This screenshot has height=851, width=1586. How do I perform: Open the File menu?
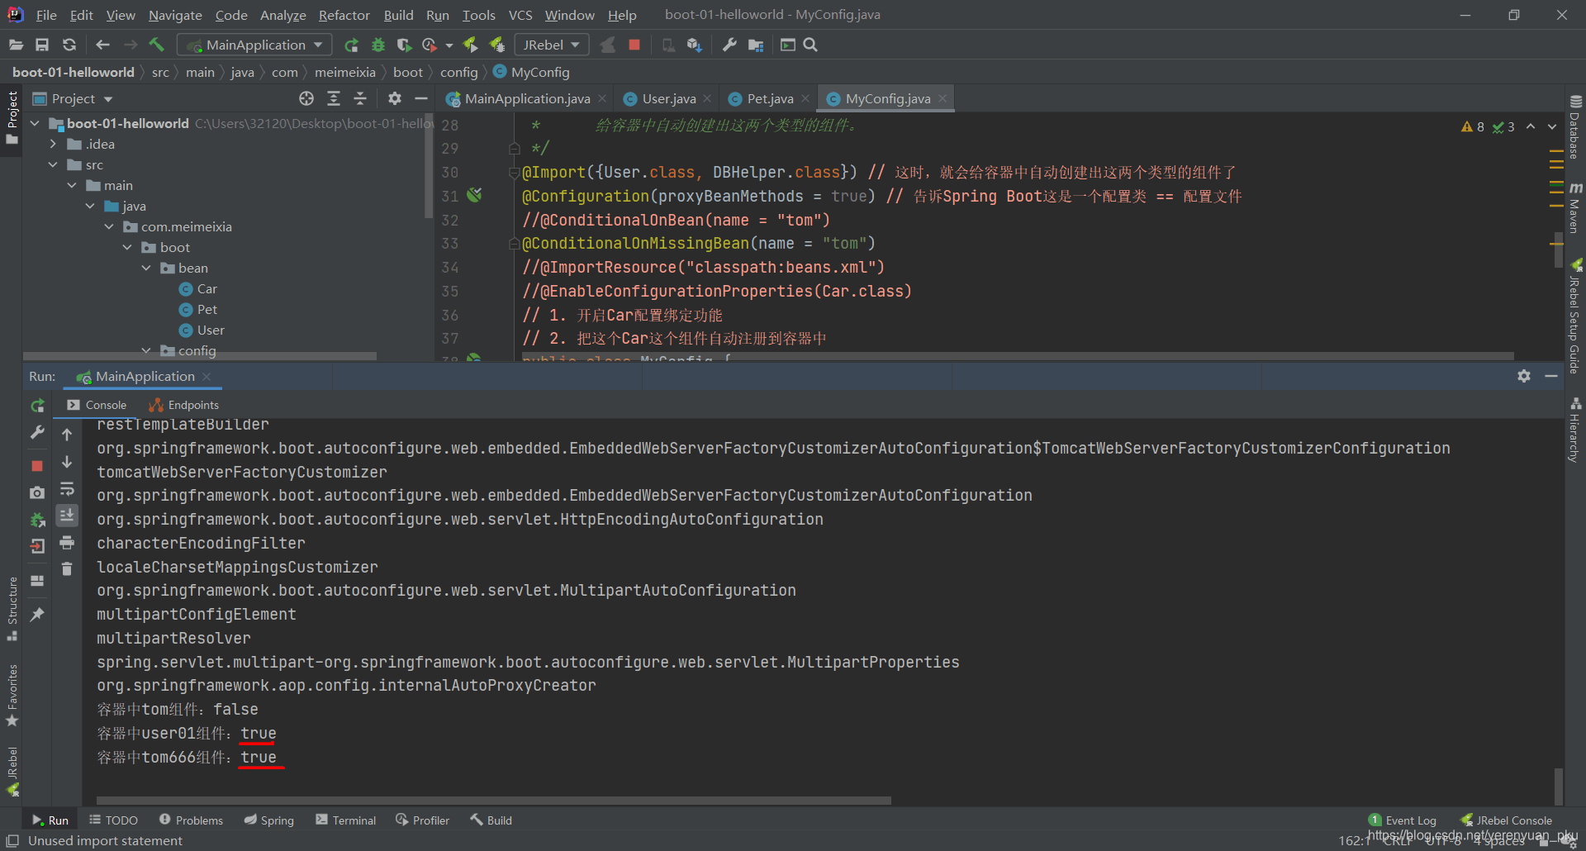[x=46, y=15]
